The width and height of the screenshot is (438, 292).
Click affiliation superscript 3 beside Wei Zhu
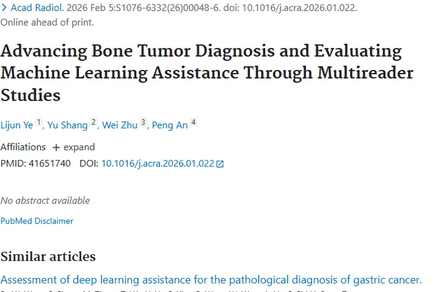143,123
